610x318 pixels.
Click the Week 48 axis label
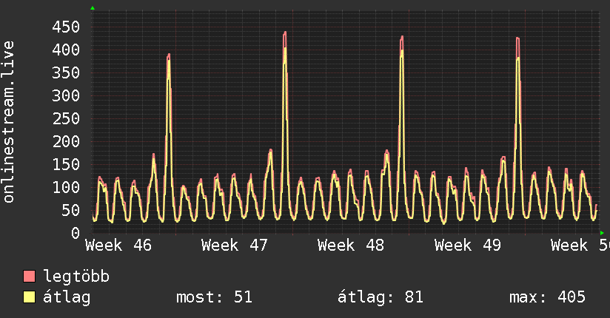click(x=351, y=246)
